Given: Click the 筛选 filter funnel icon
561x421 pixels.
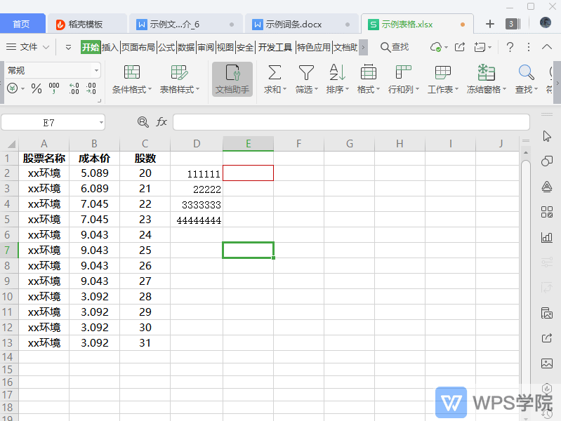Looking at the screenshot, I should point(306,72).
